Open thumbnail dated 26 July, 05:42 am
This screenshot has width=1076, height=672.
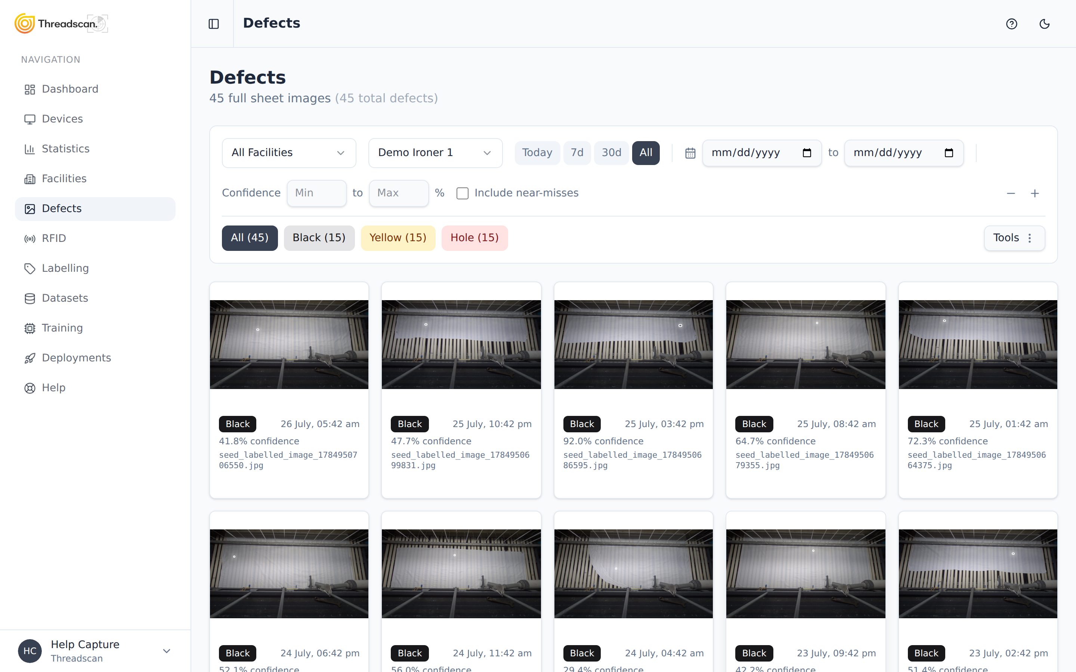coord(289,345)
